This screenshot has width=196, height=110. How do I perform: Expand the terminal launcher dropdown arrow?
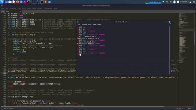pos(31,2)
